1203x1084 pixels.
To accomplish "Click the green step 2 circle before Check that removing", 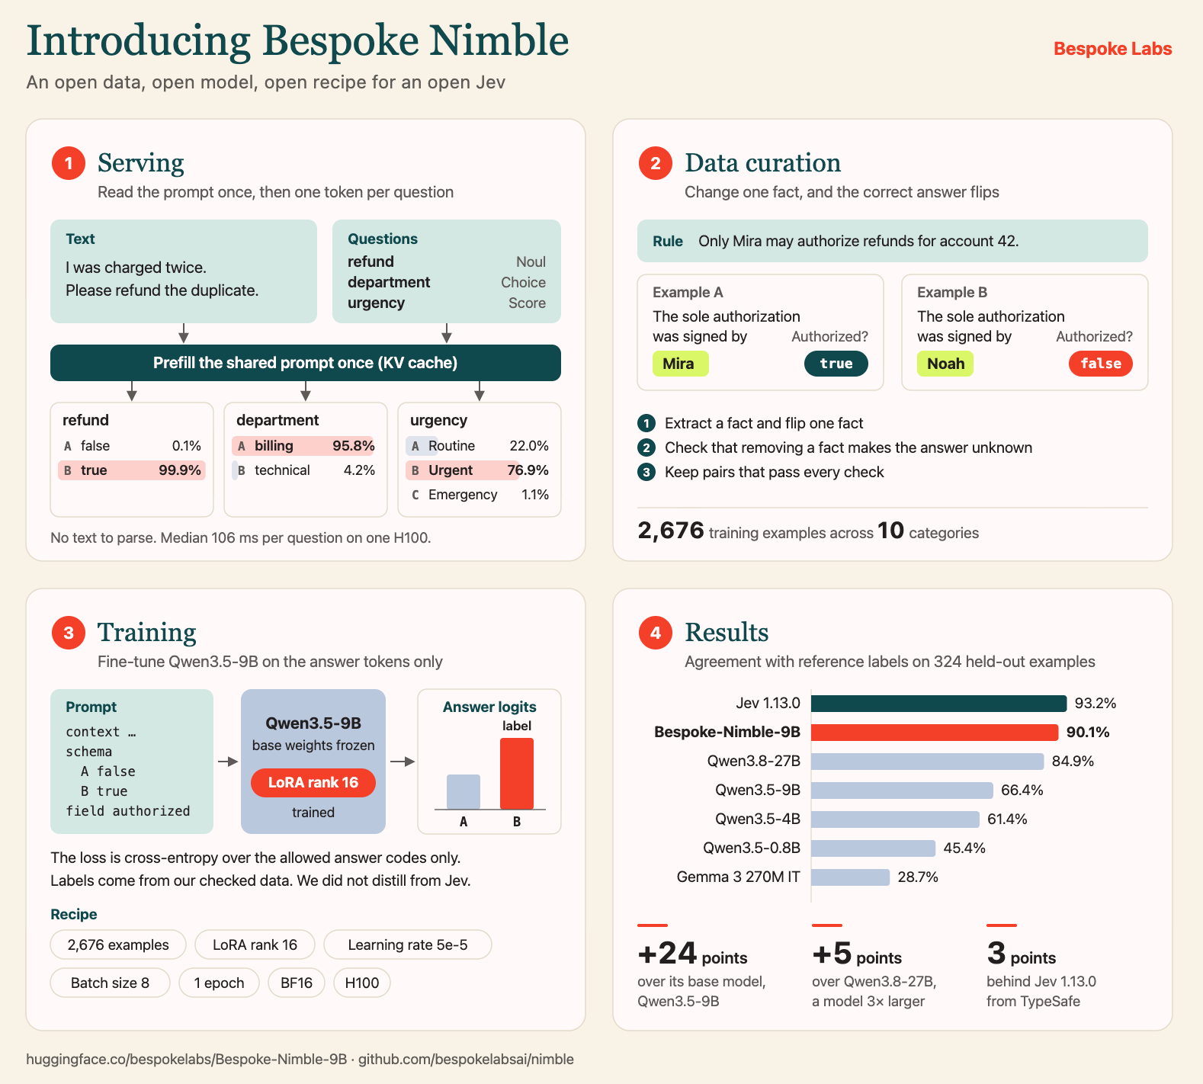I will point(646,447).
